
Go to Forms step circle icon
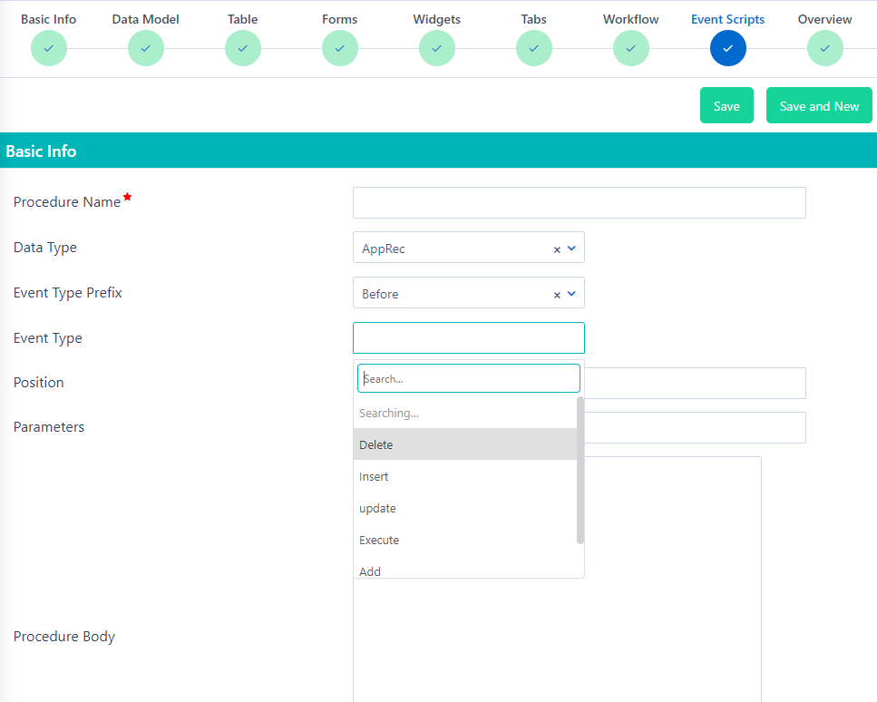(340, 48)
